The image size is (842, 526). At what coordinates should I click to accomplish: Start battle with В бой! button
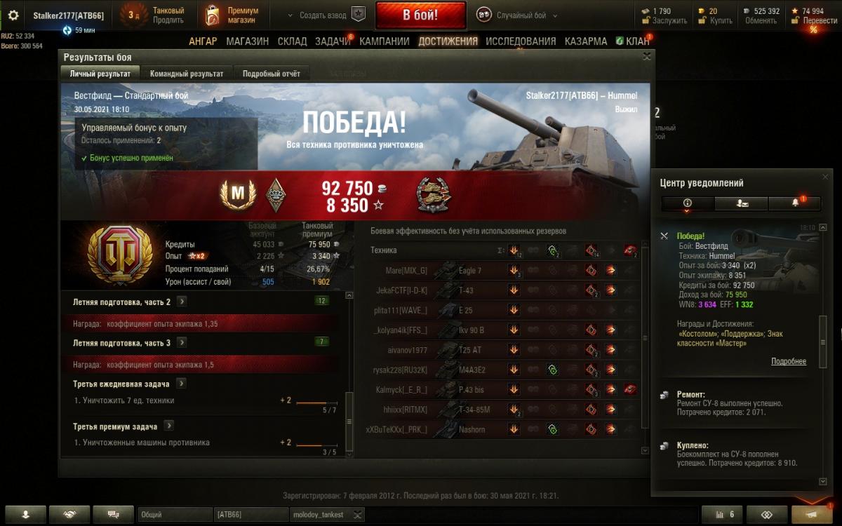tap(420, 15)
